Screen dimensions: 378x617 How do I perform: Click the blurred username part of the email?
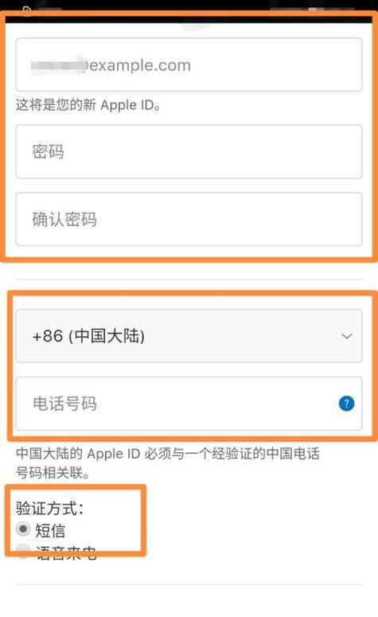pyautogui.click(x=58, y=64)
